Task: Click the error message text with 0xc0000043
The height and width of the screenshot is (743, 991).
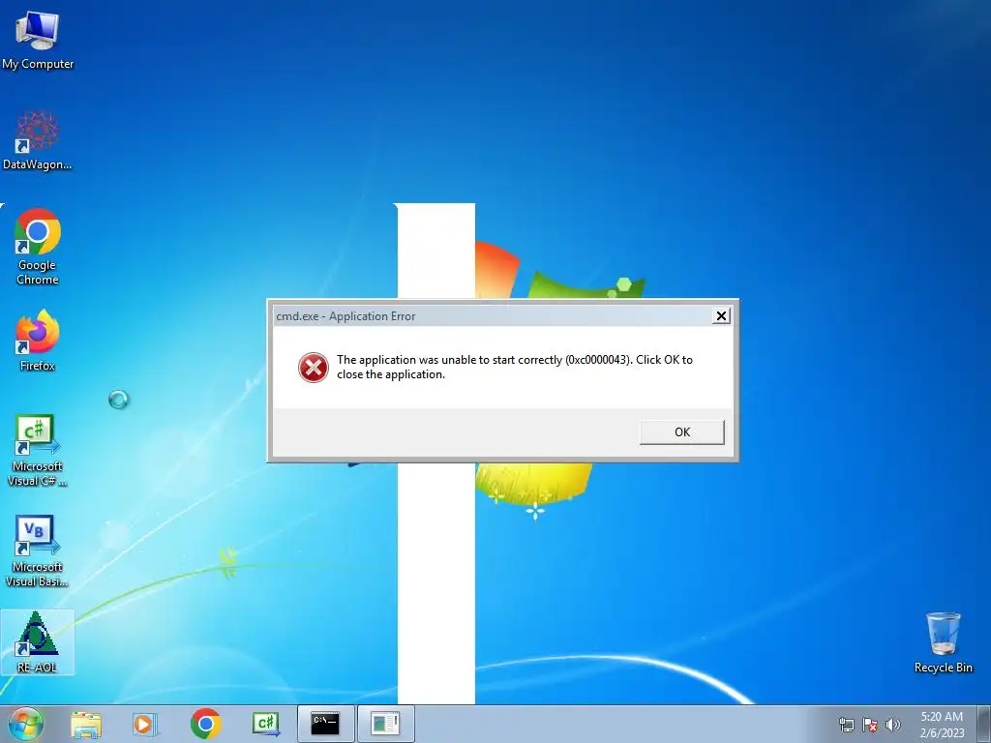Action: pos(515,367)
